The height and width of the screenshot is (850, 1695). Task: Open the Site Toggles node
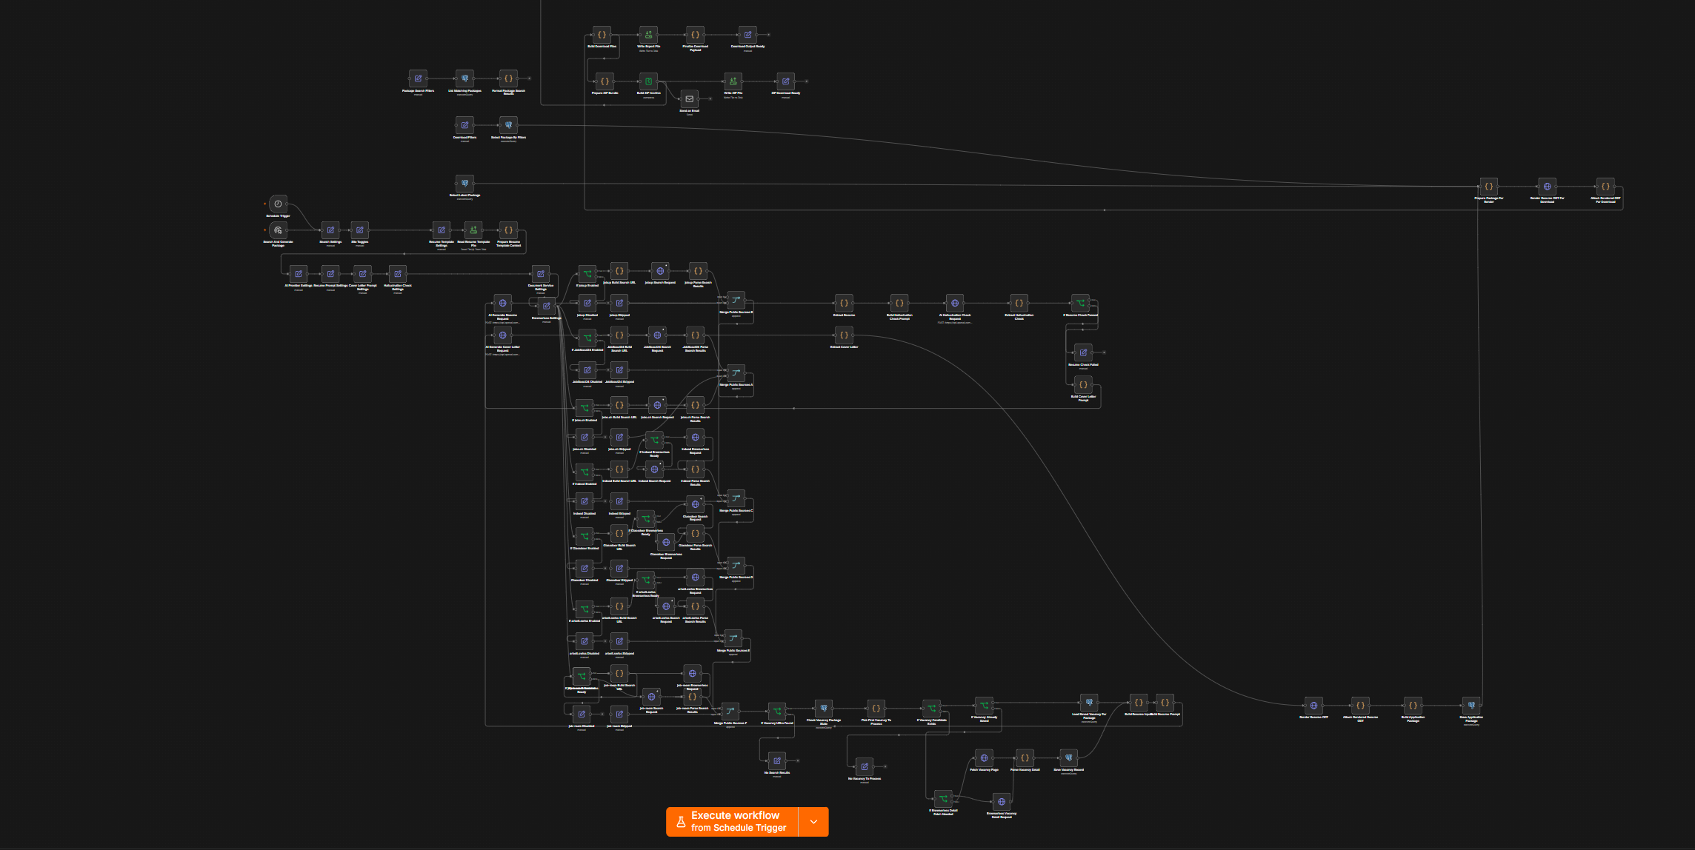(x=359, y=230)
